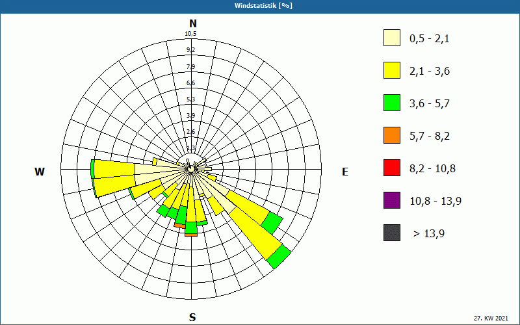Click the N compass label

click(x=192, y=23)
